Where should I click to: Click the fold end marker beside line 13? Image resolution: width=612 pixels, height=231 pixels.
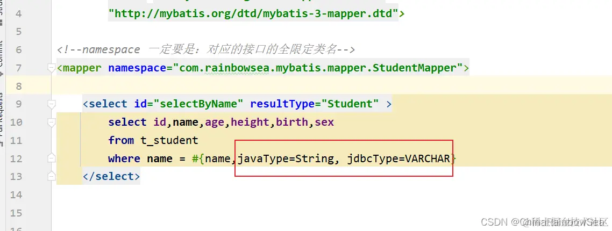(x=51, y=177)
